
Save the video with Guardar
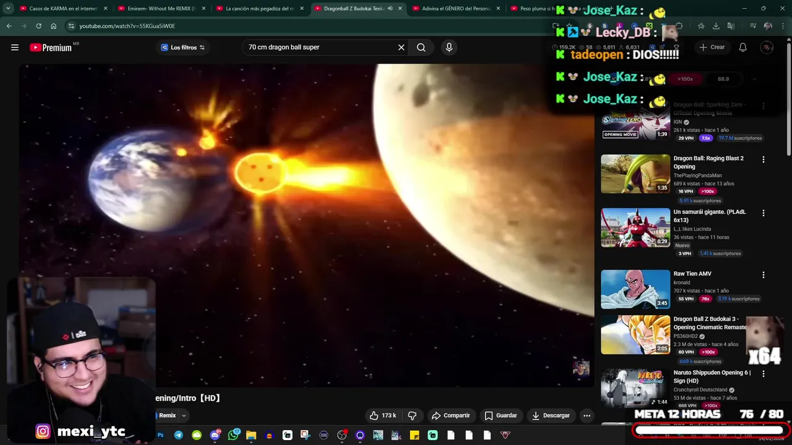[501, 415]
